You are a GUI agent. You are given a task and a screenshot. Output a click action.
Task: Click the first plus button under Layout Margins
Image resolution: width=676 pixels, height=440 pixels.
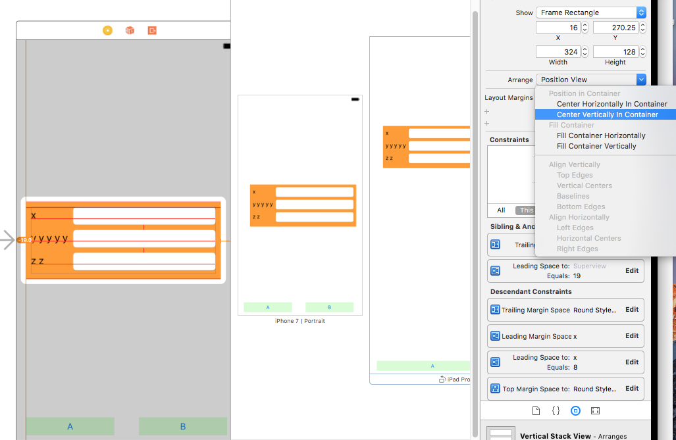486,111
